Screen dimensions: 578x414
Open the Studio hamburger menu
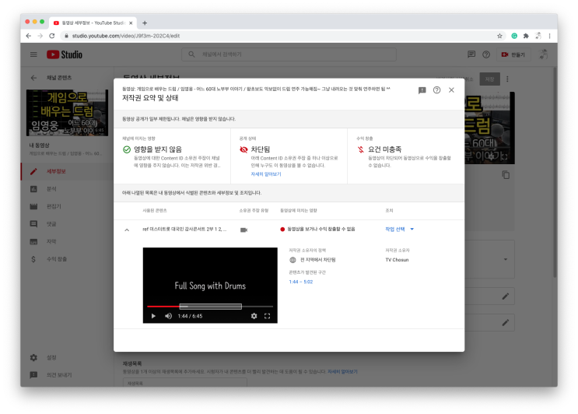point(33,54)
